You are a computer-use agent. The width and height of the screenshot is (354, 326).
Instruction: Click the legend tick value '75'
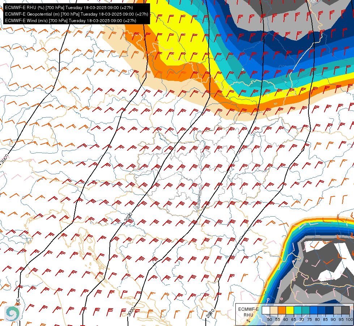[310, 319]
